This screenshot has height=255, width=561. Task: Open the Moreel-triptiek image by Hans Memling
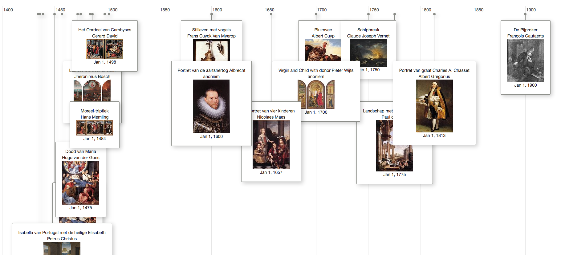coord(95,128)
